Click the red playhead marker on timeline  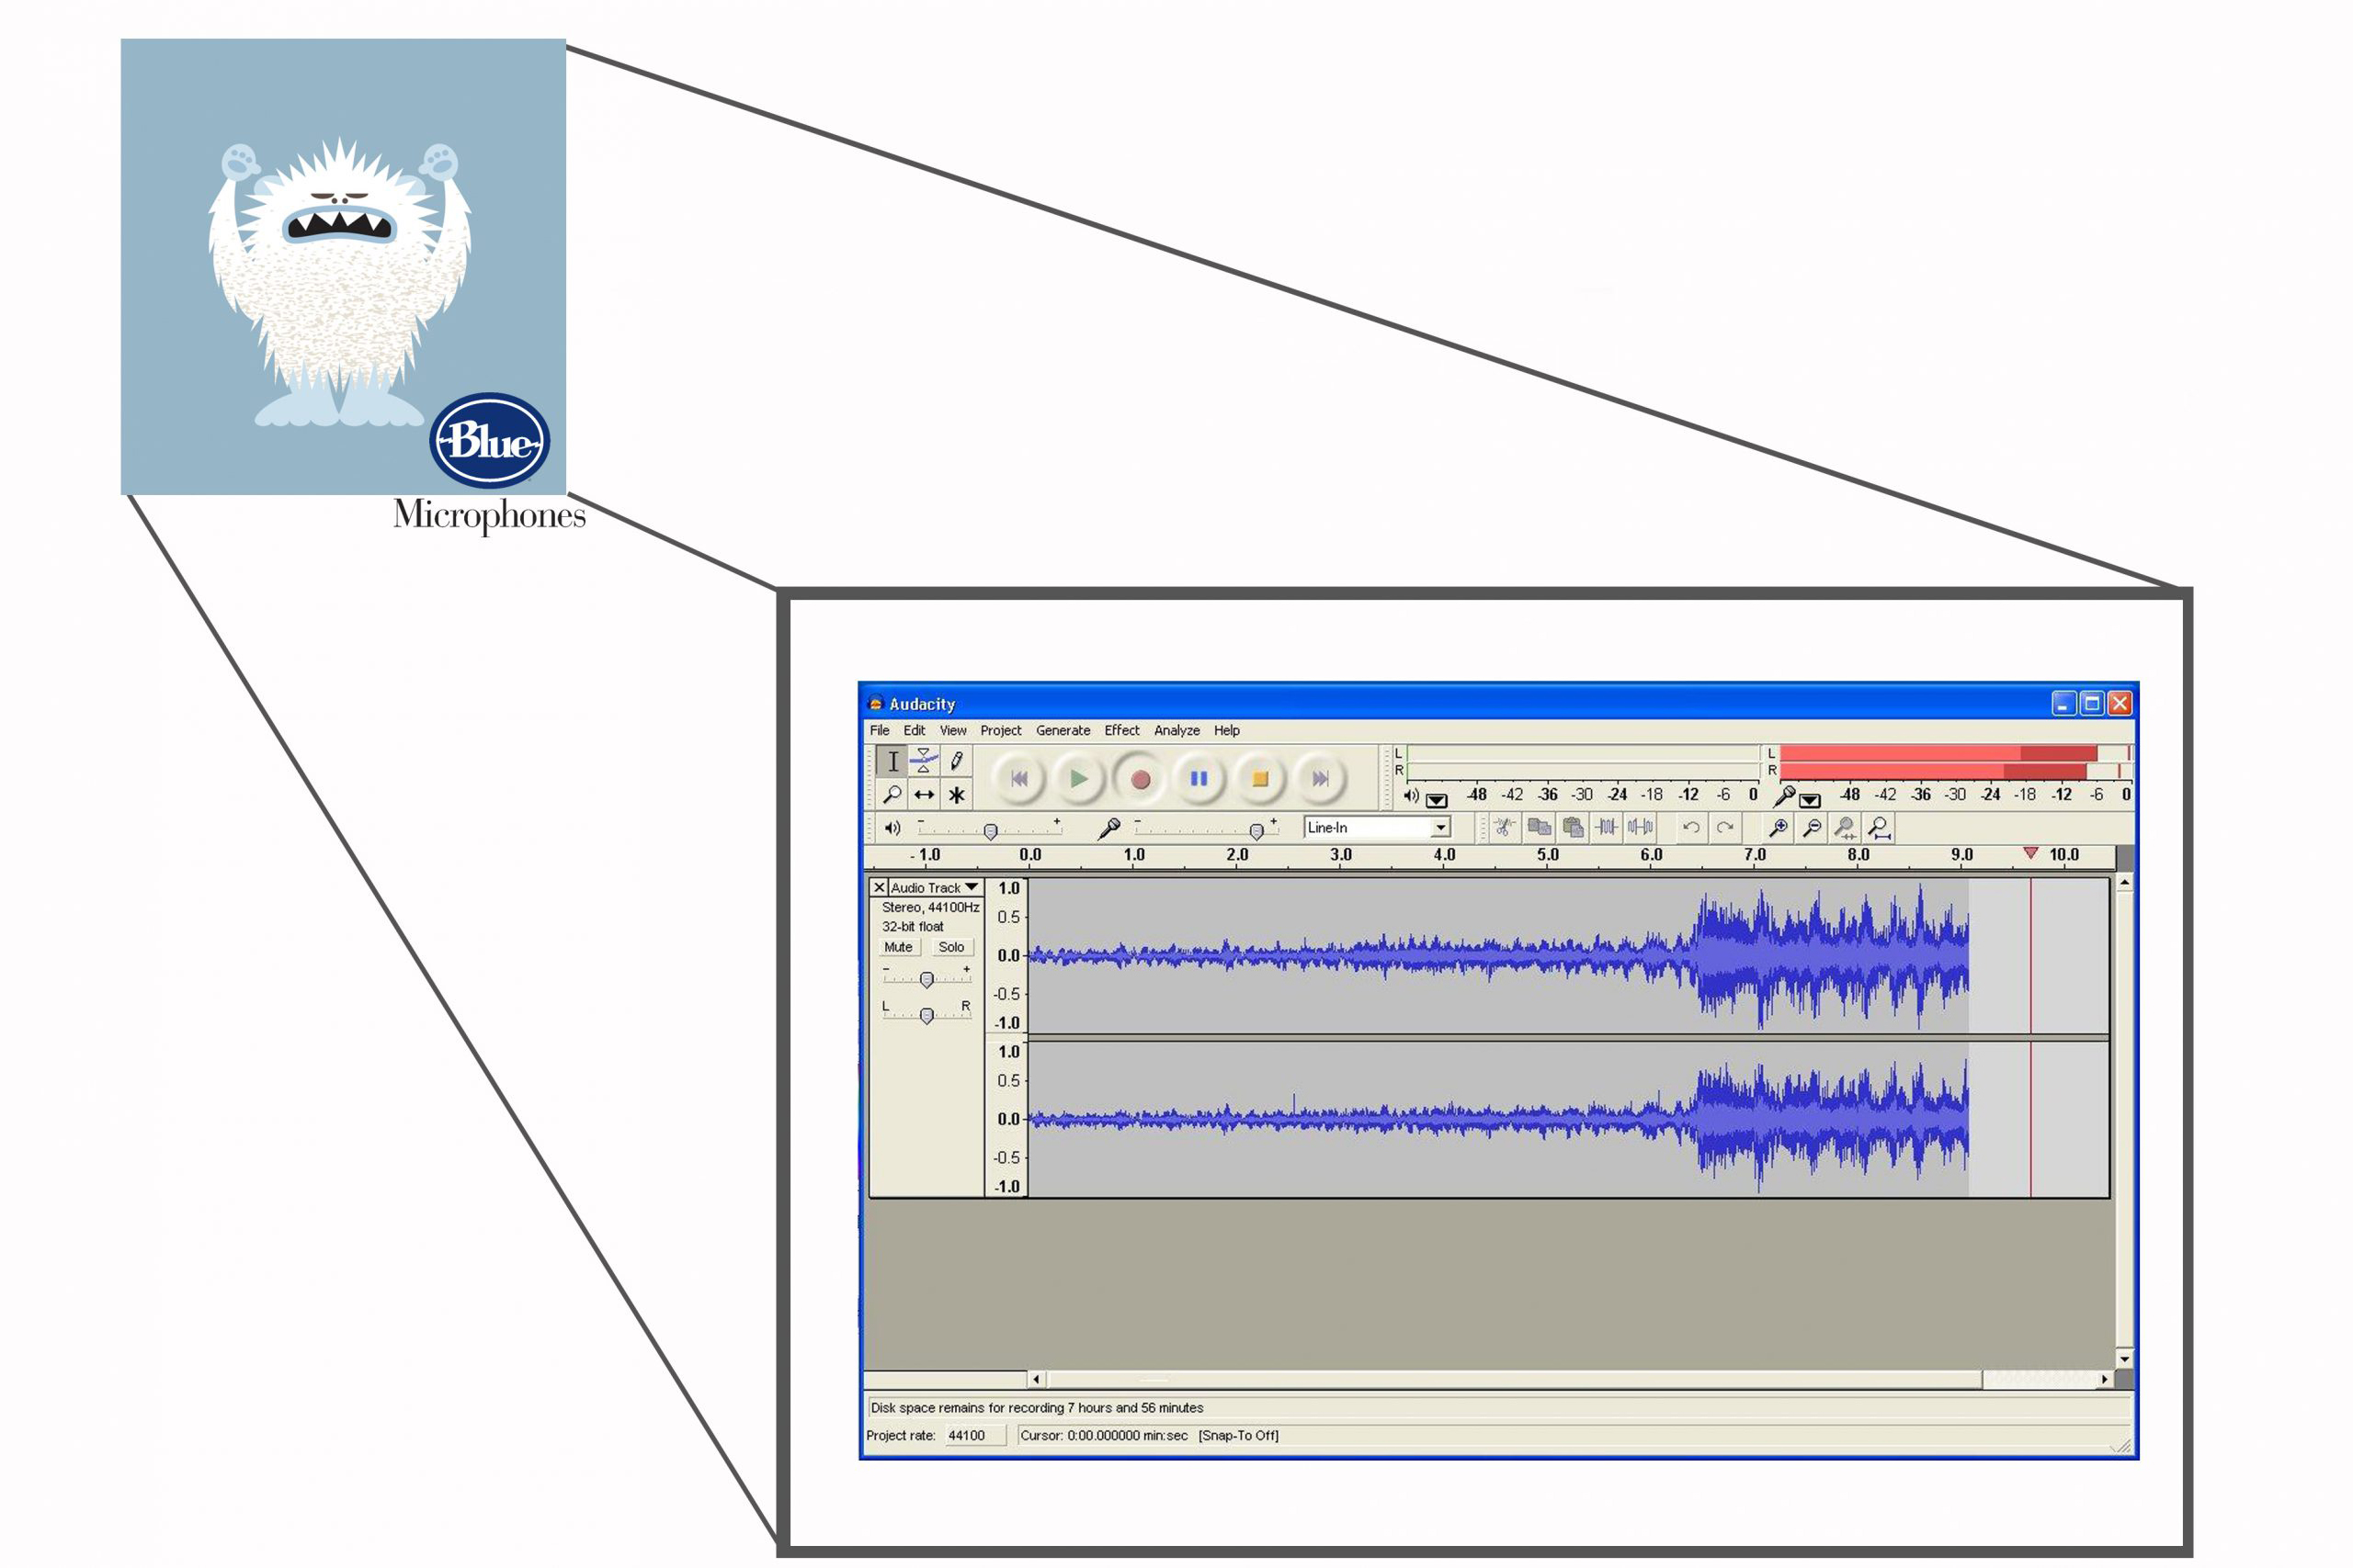click(x=2029, y=852)
